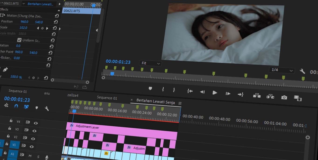Go to Out point
Screen dimensions: 318x160
tap(240, 94)
